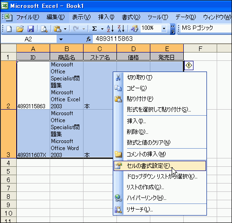Choose 切り取り(T) in context menu
This screenshot has height=223, width=232.
coord(160,78)
